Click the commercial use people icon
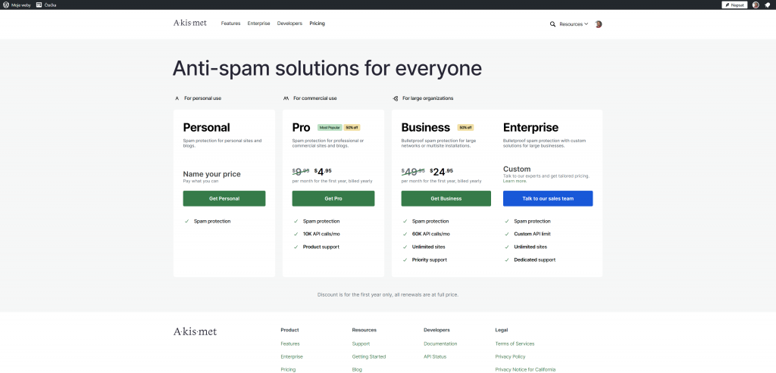776x373 pixels. coord(286,98)
